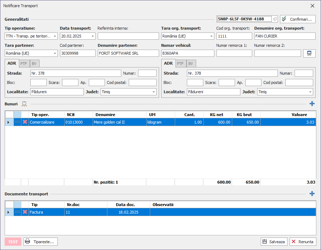Open the Tara partener country dropdown

55,53
